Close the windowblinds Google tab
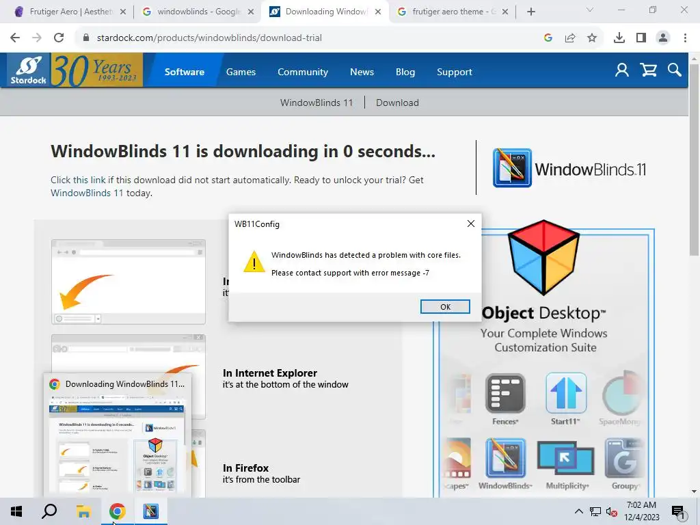The height and width of the screenshot is (525, 700). click(251, 12)
